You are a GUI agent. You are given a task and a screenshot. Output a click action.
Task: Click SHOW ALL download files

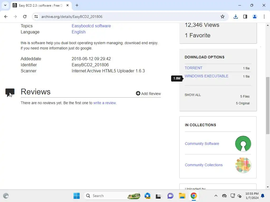pos(192,95)
